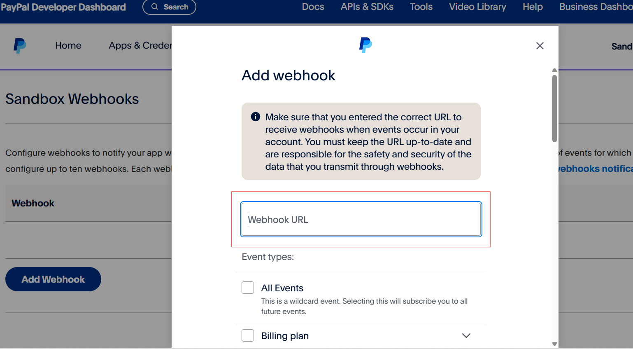633x349 pixels.
Task: Click the dialog scrollbar thumb
Action: (554, 108)
